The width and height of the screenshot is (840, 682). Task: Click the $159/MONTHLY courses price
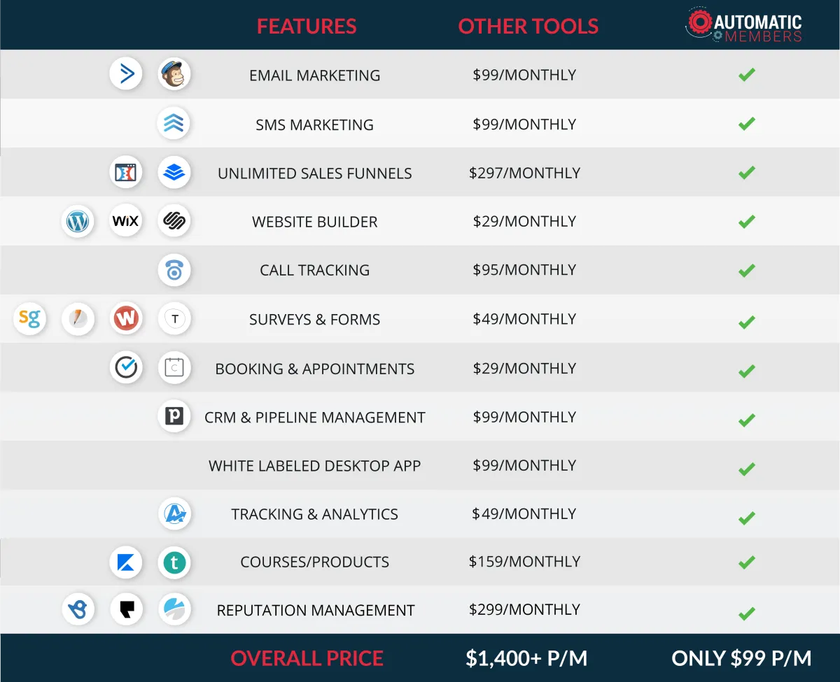525,562
